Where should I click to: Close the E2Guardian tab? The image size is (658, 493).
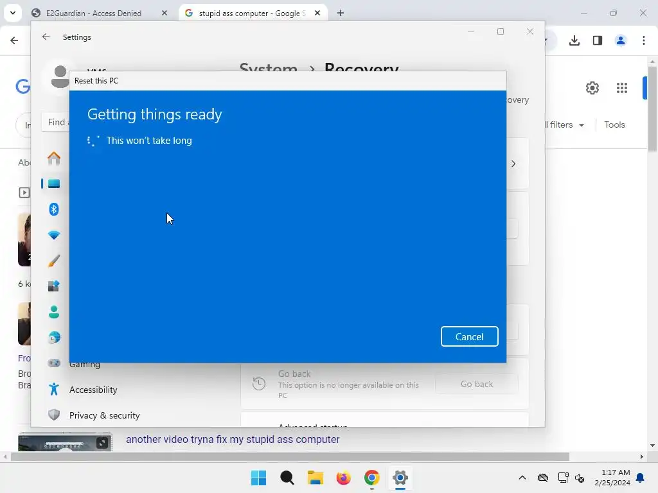(164, 13)
